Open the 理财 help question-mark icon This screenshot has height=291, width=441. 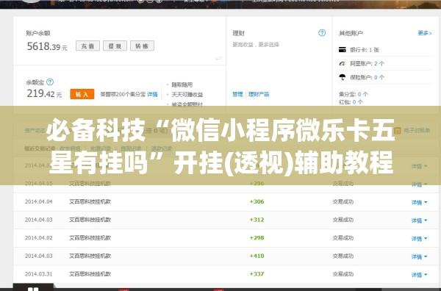pyautogui.click(x=322, y=33)
